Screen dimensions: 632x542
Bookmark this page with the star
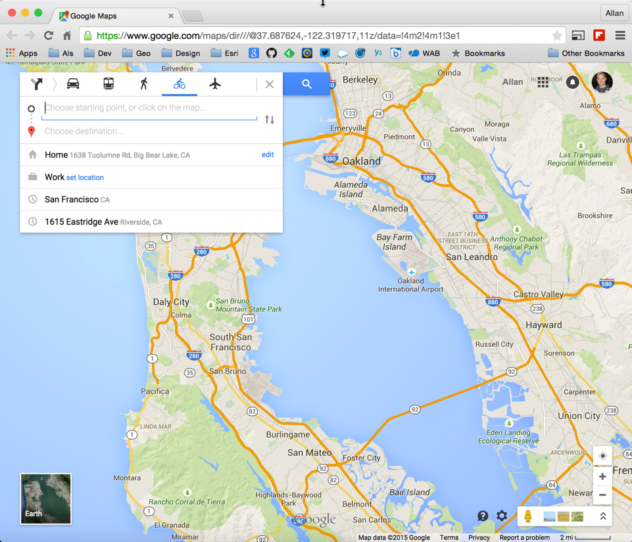point(557,35)
